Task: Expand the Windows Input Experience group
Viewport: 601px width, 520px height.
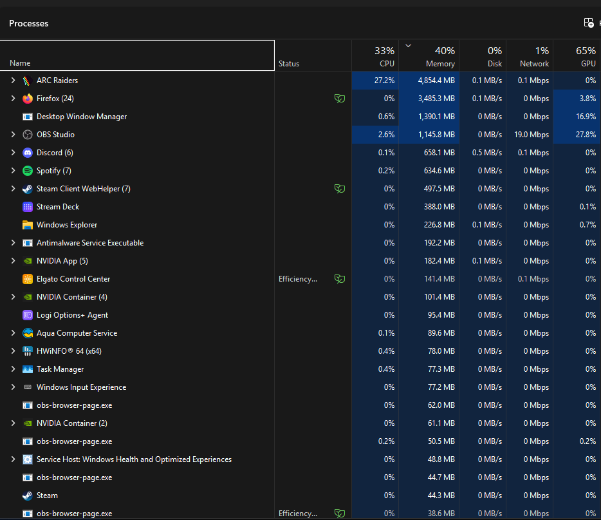Action: (x=13, y=387)
